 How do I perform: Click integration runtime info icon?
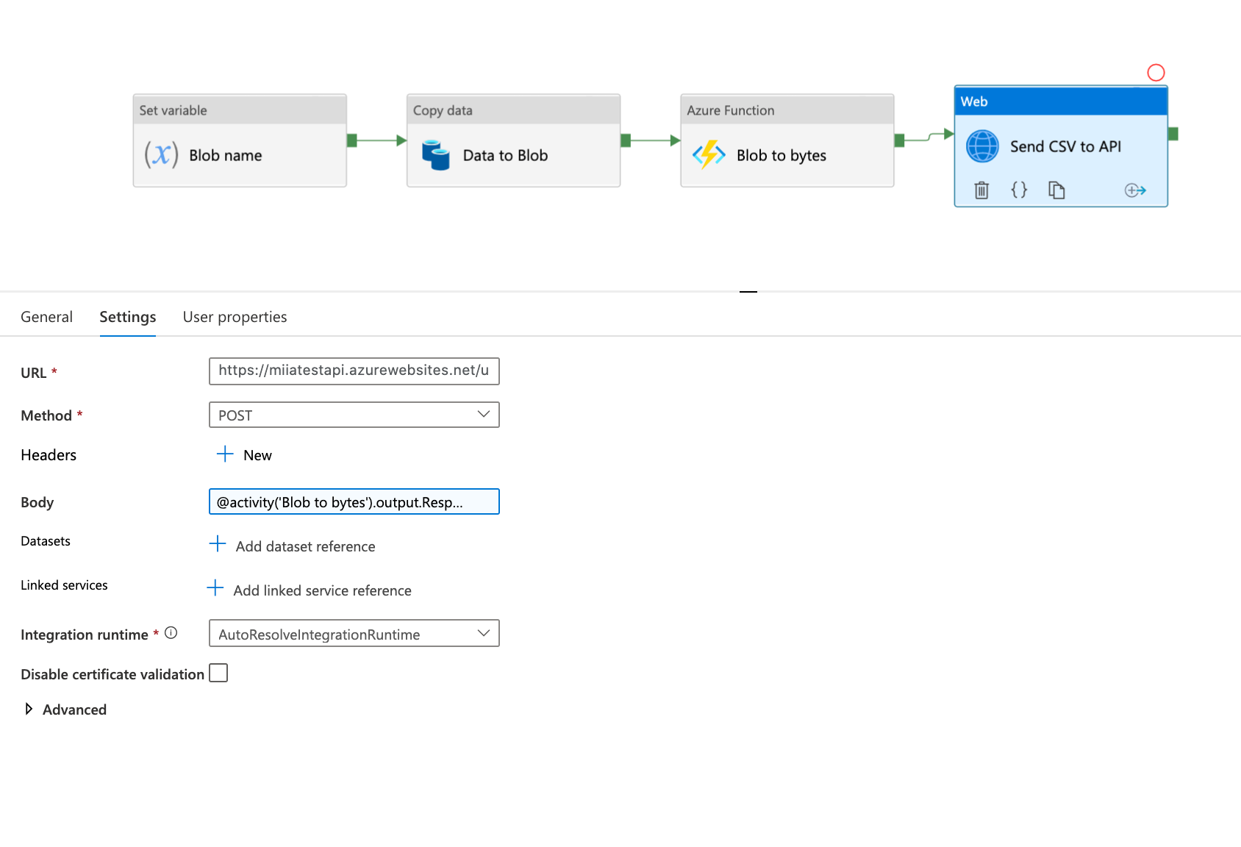(x=171, y=633)
